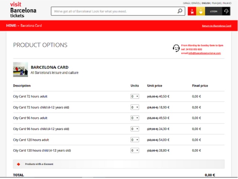
Task: Click the BARCELONA CARD heading
Action: point(49,67)
